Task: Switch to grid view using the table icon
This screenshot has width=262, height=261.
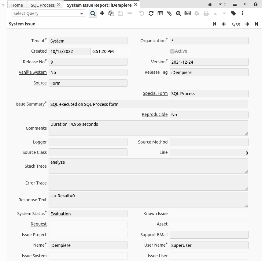Action: click(x=160, y=13)
